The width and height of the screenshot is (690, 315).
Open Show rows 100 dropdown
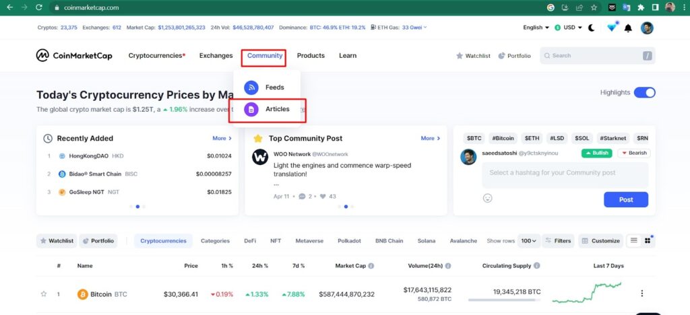[x=528, y=241]
